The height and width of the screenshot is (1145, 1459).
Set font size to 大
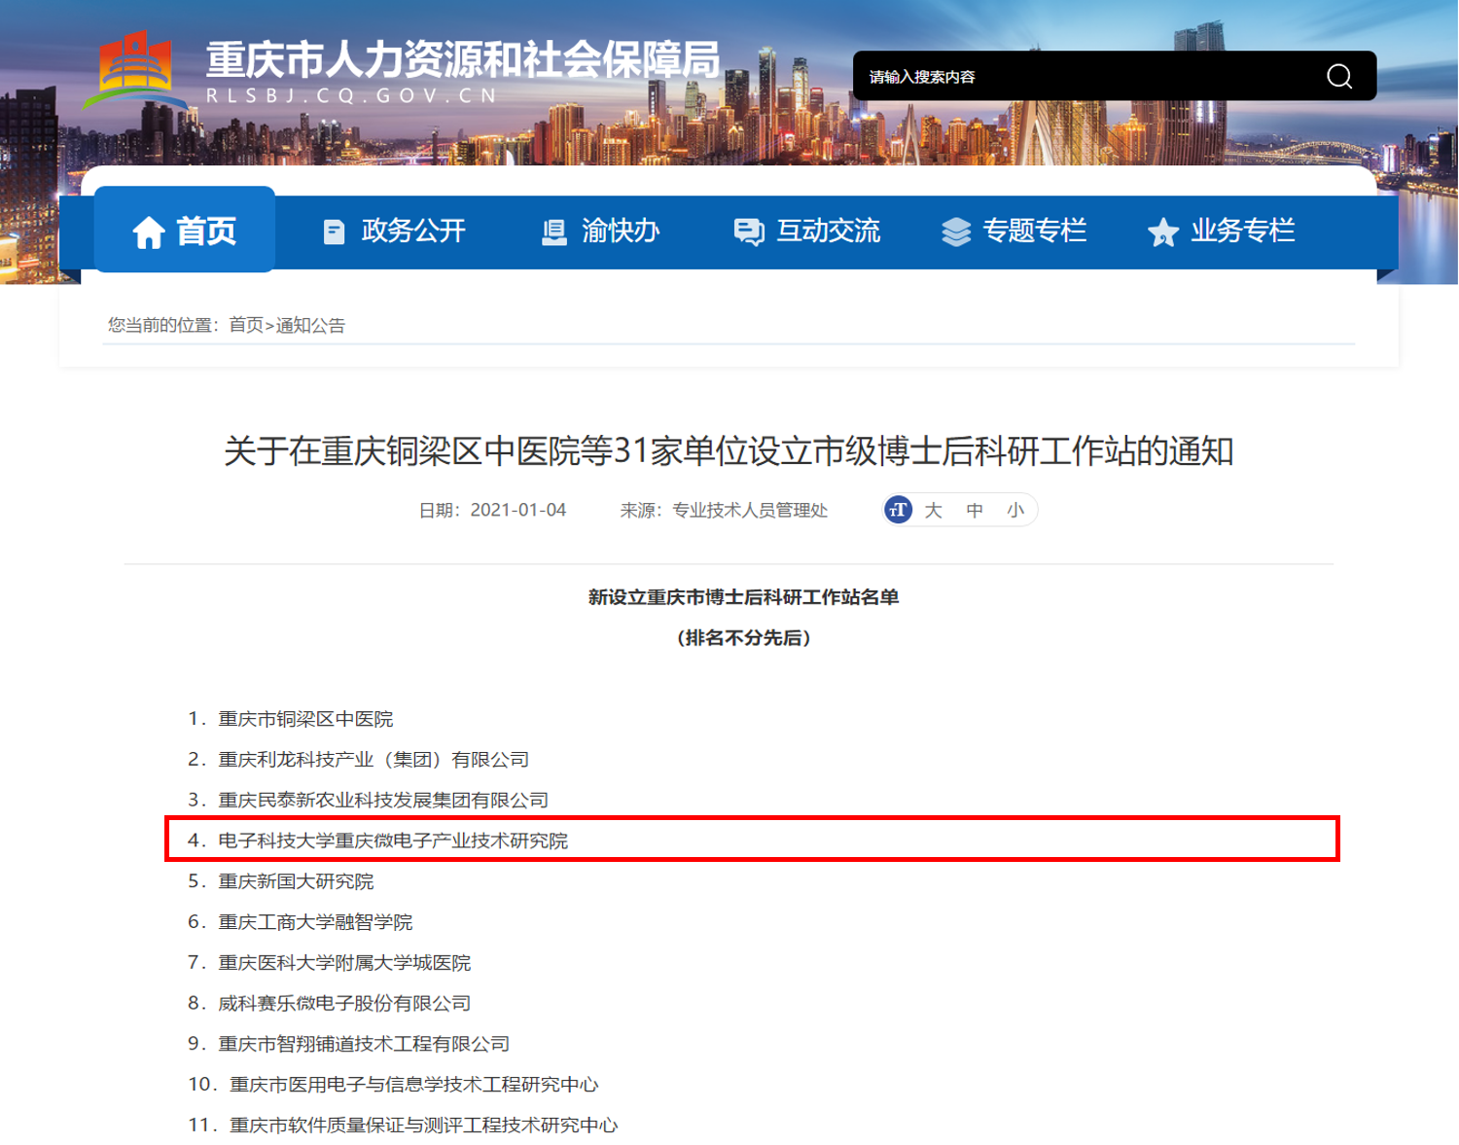pyautogui.click(x=934, y=511)
